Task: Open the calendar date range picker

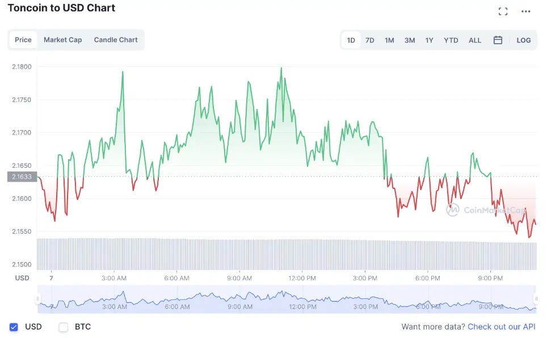Action: [498, 40]
